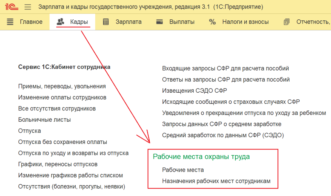The width and height of the screenshot is (331, 196).
Task: Go to the Выплаты section
Action: coord(182,22)
